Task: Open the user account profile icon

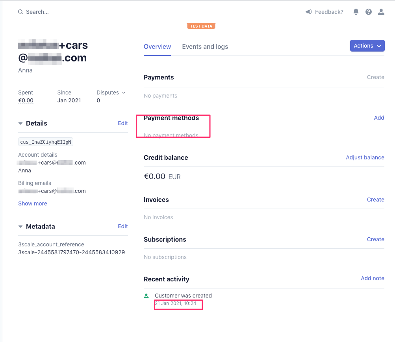Action: (381, 12)
